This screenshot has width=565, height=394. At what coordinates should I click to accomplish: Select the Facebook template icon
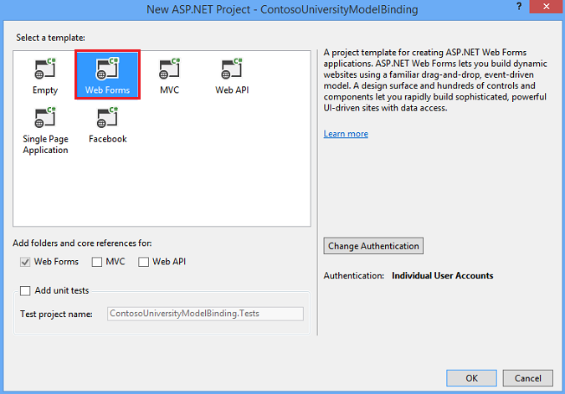click(107, 117)
